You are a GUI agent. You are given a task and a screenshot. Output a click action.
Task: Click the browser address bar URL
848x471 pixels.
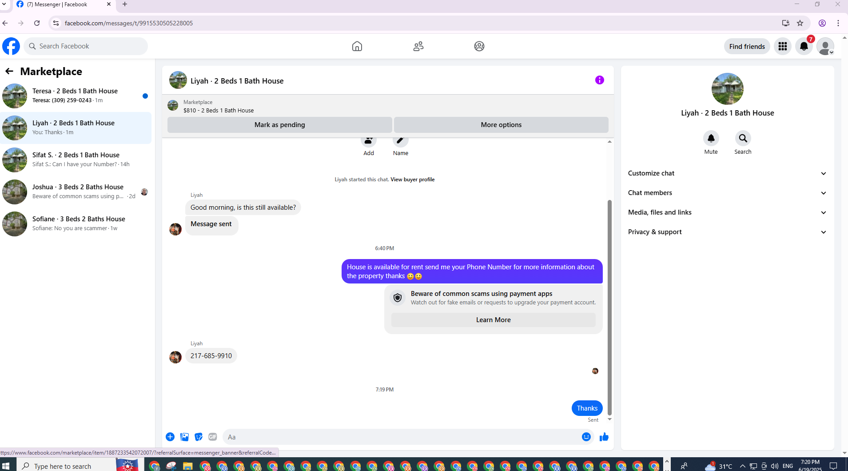coord(129,23)
